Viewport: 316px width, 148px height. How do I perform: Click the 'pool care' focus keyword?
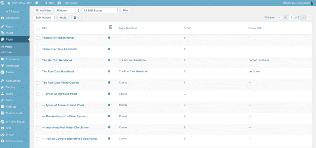coord(254,71)
